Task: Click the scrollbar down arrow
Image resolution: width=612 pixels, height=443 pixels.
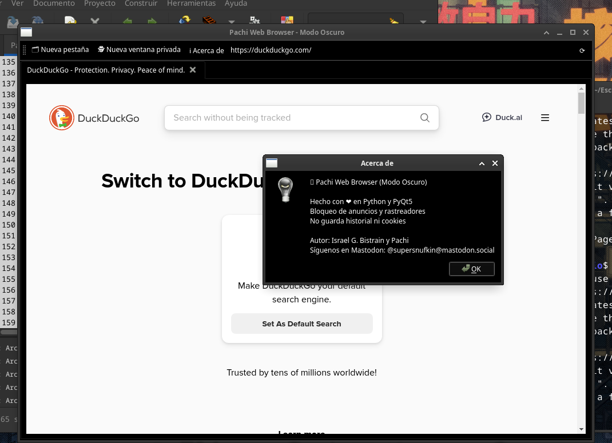Action: click(x=581, y=429)
